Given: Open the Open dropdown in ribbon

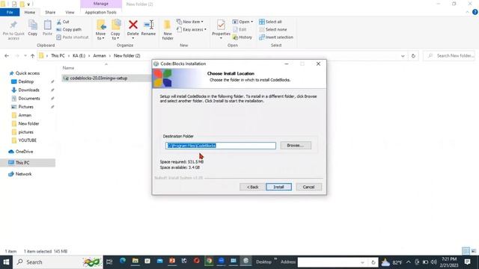Looking at the screenshot, I should click(242, 22).
